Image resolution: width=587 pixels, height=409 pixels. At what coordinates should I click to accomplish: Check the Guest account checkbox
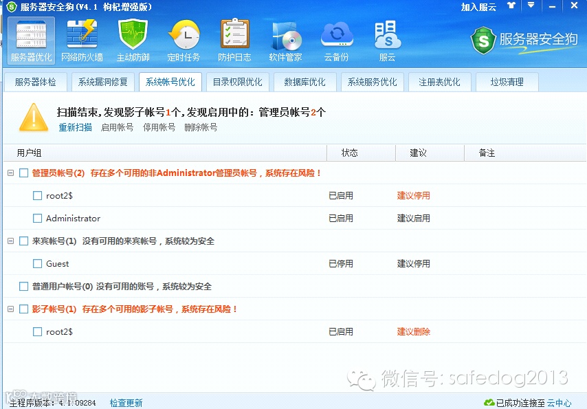point(37,264)
